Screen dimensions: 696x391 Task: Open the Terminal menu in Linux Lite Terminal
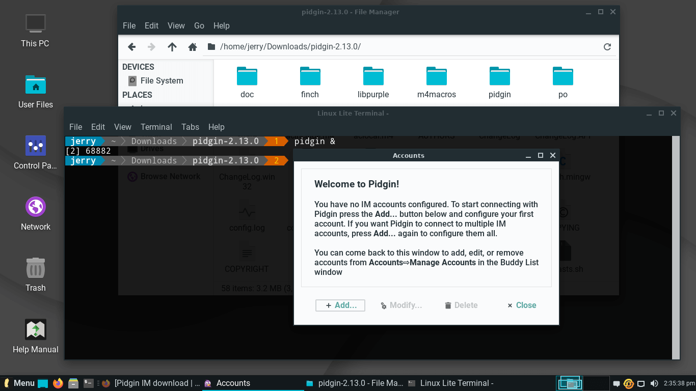point(156,127)
